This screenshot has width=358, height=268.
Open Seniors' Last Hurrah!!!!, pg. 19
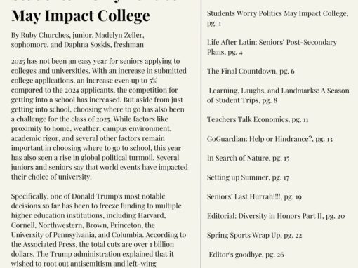coord(254,196)
